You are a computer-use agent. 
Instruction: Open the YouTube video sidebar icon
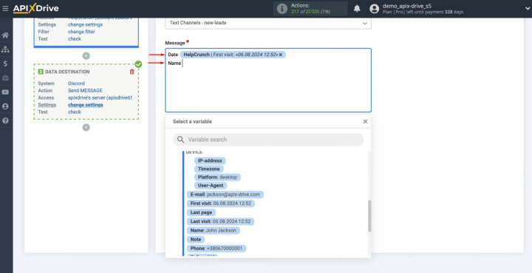point(5,92)
